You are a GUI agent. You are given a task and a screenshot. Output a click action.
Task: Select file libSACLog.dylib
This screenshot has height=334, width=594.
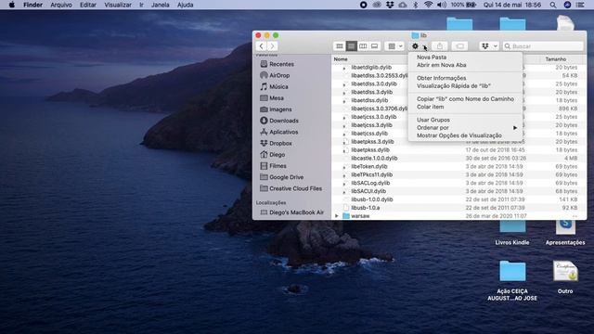370,183
